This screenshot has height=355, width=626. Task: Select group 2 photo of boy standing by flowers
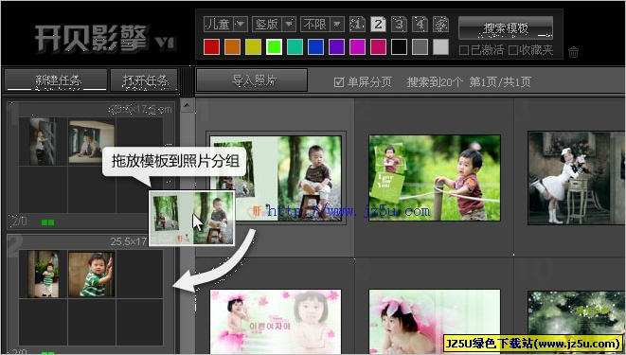[x=44, y=274]
